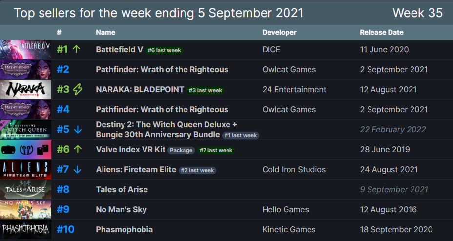The image size is (453, 241).
Task: Click the blue down arrow beside #5
Action: [78, 130]
